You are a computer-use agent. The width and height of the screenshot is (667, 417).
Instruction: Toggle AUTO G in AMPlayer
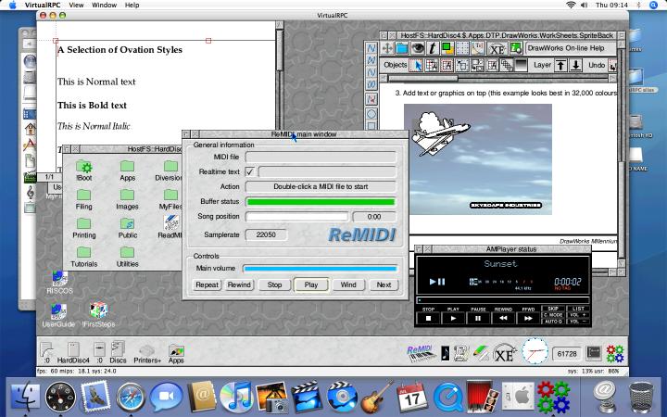554,320
